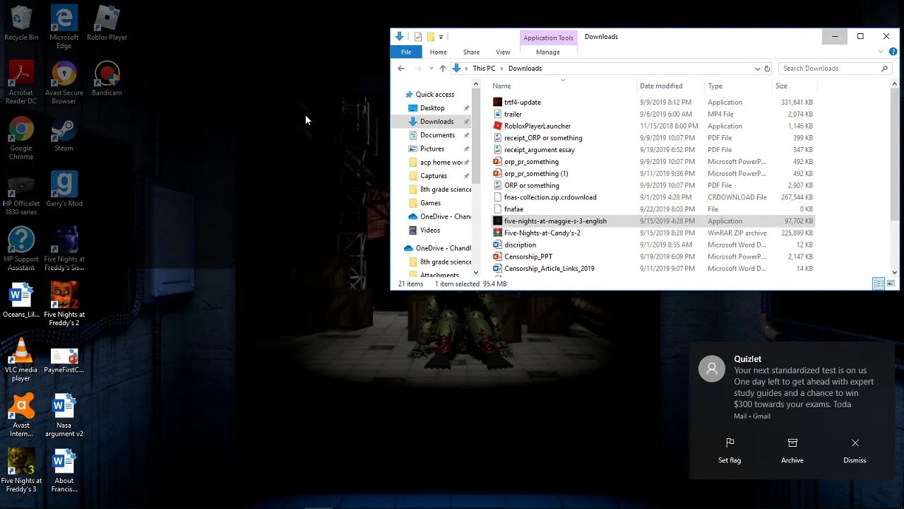904x509 pixels.
Task: Expand address bar history dropdown
Action: click(x=757, y=69)
